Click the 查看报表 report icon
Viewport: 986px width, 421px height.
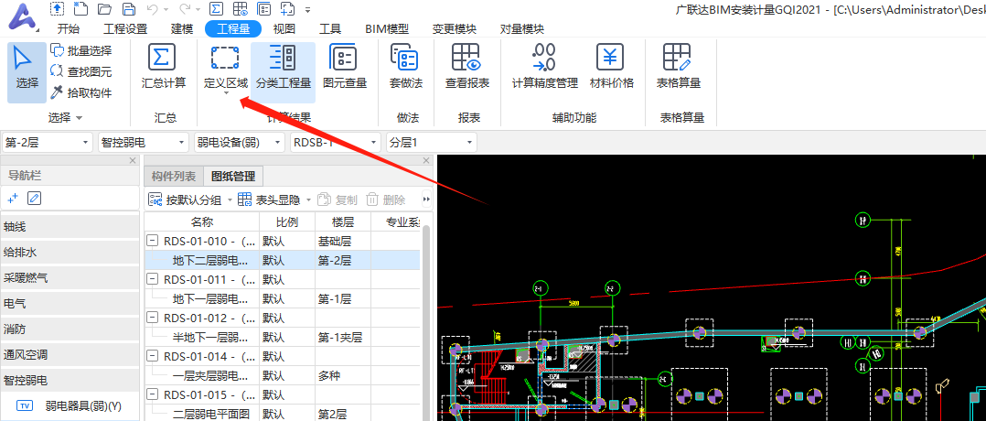point(466,58)
